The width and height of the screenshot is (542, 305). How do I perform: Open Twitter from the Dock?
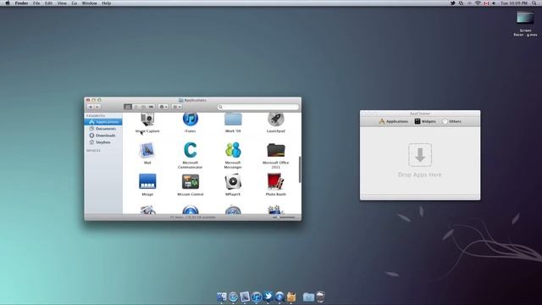coord(268,297)
